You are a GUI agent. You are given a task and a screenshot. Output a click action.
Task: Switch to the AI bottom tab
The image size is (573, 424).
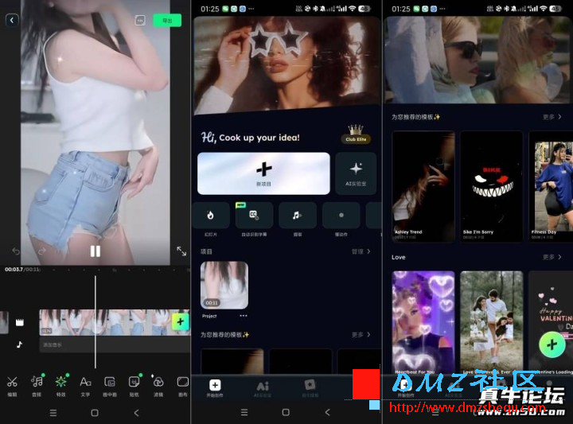click(x=262, y=387)
